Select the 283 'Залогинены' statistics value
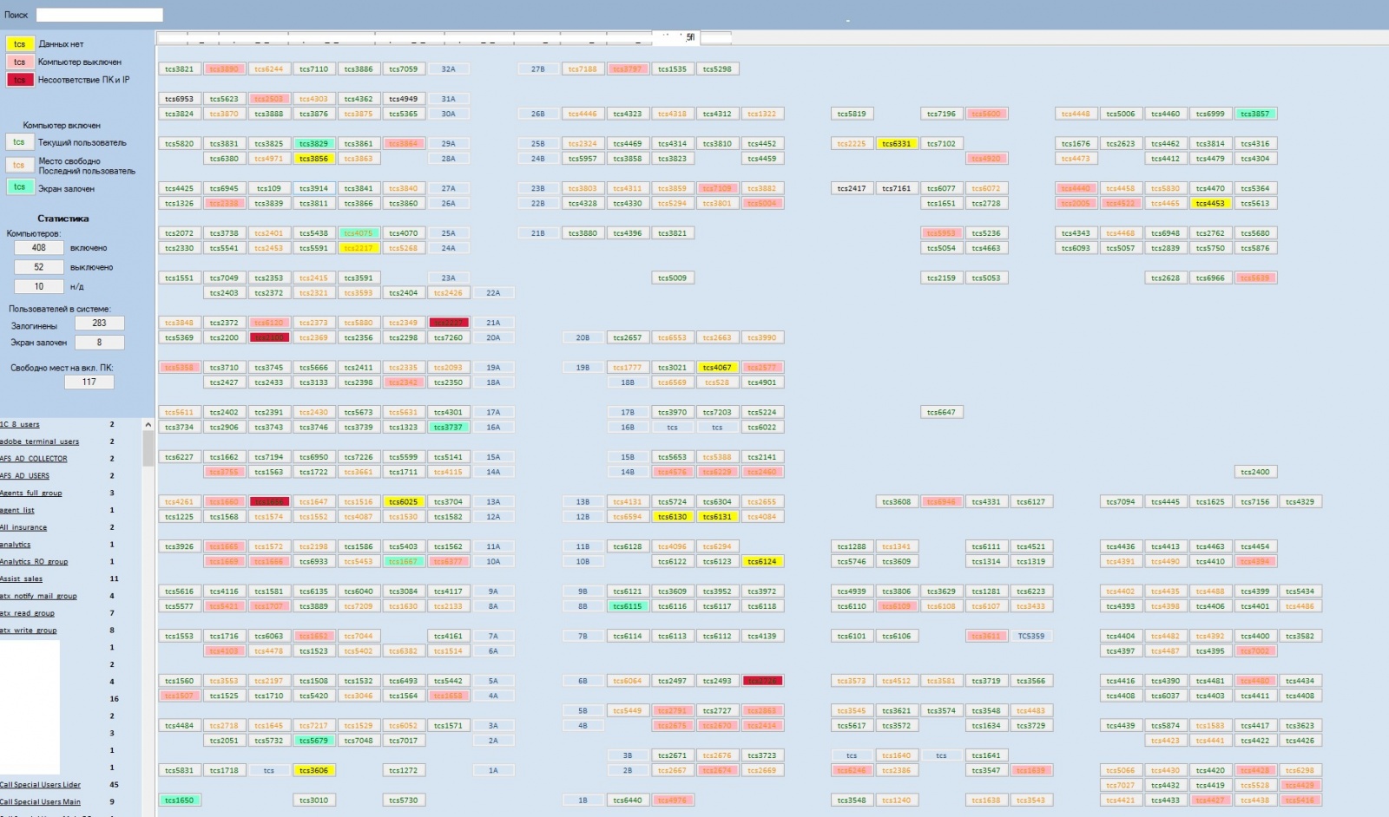This screenshot has width=1389, height=817. 100,324
